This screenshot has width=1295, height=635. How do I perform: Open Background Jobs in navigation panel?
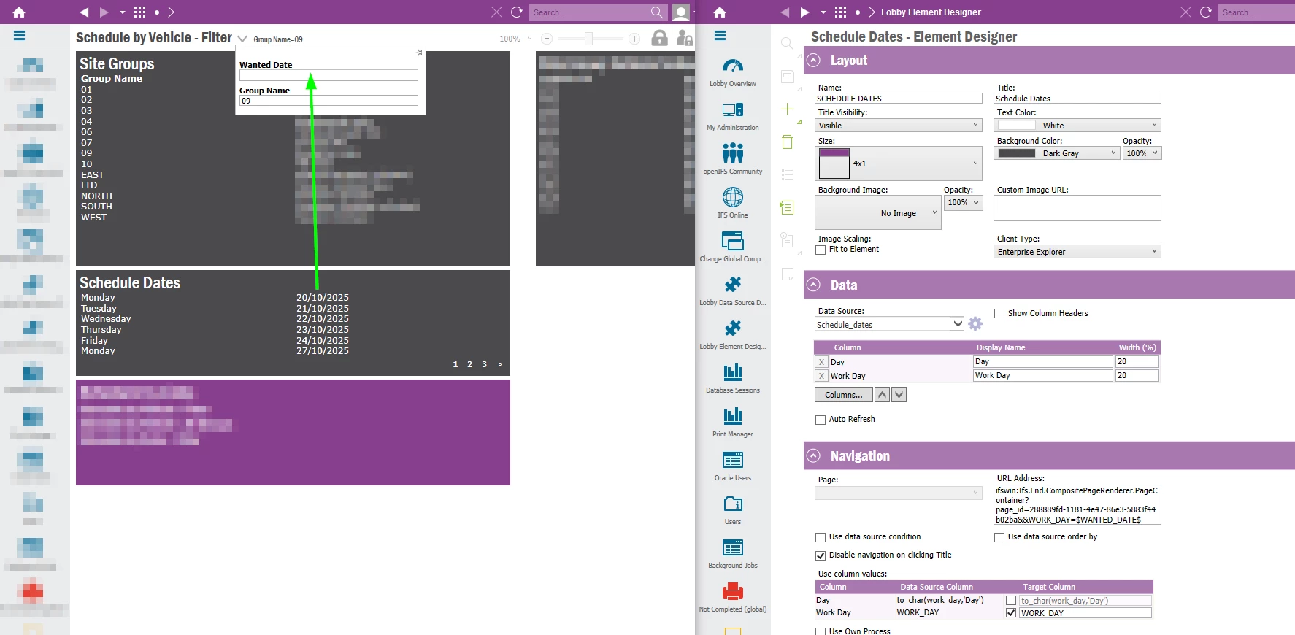pos(733,553)
